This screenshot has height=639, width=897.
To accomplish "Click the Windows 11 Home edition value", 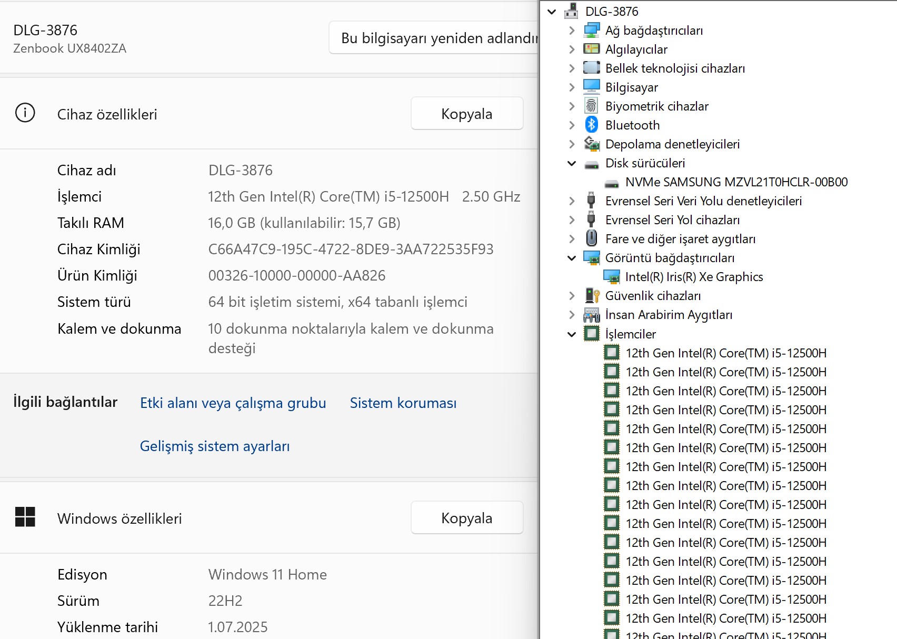I will coord(267,574).
